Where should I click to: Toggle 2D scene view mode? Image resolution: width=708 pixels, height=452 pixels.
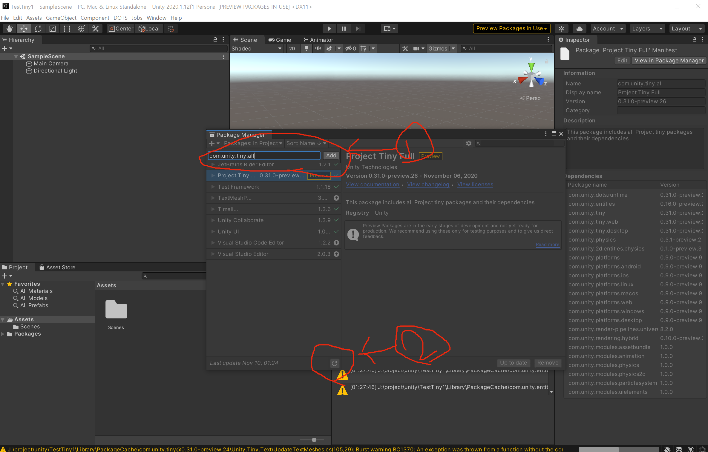pyautogui.click(x=292, y=48)
